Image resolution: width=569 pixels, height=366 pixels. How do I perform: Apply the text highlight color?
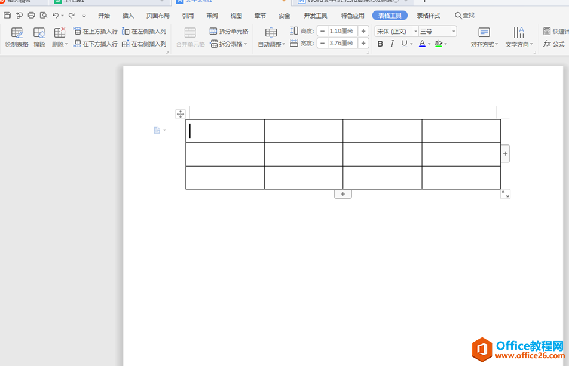(x=438, y=44)
